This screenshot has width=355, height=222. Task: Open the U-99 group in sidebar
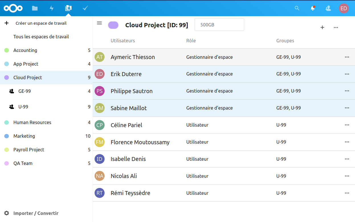click(x=46, y=107)
